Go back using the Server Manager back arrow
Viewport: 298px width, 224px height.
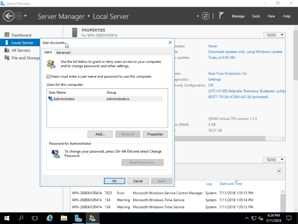point(9,16)
